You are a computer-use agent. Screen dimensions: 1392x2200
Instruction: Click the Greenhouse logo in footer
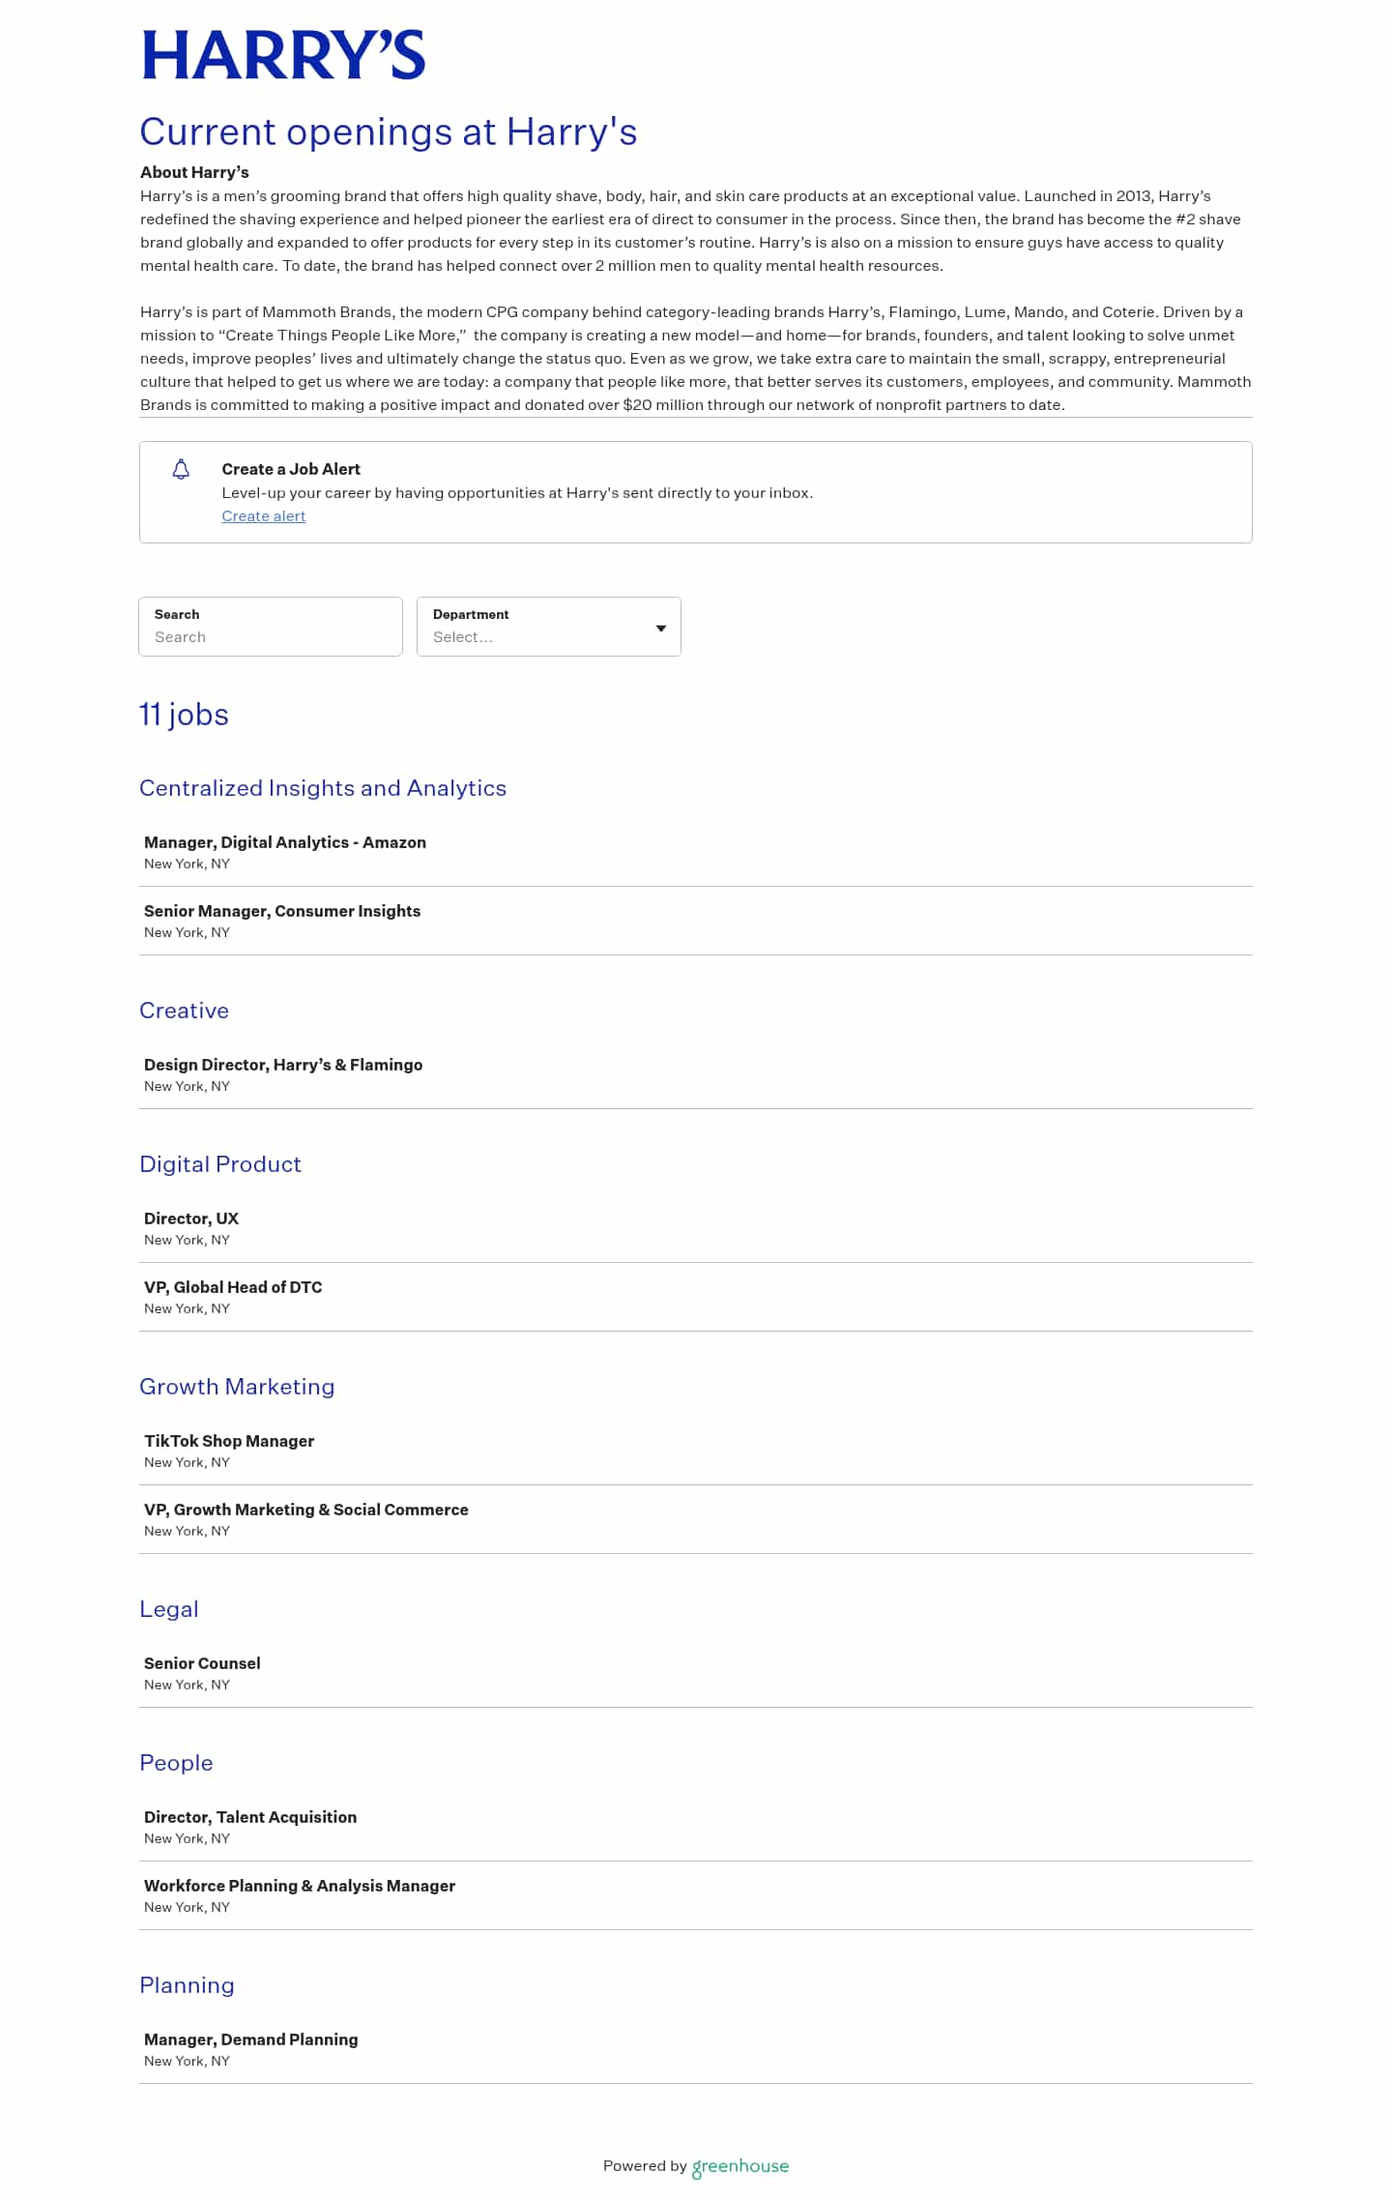point(740,2166)
